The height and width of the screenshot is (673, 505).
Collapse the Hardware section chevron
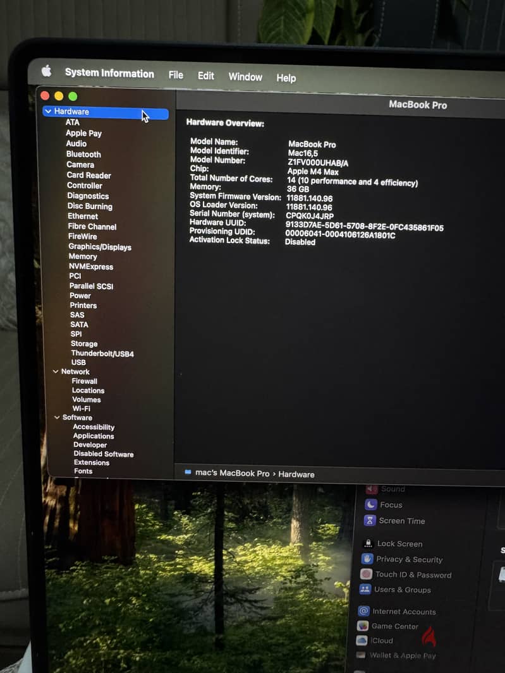pyautogui.click(x=48, y=111)
